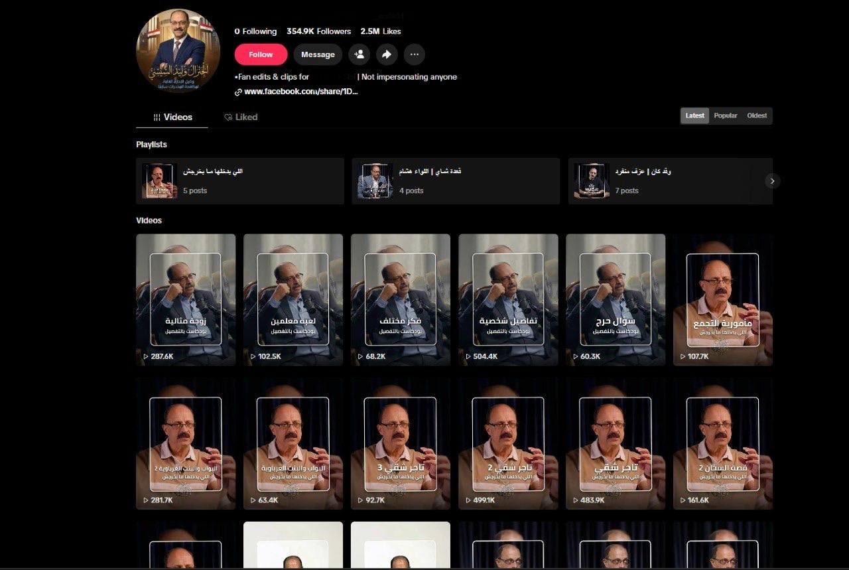Viewport: 849px width, 570px height.
Task: Open the video with 107.7K views
Action: click(x=723, y=299)
